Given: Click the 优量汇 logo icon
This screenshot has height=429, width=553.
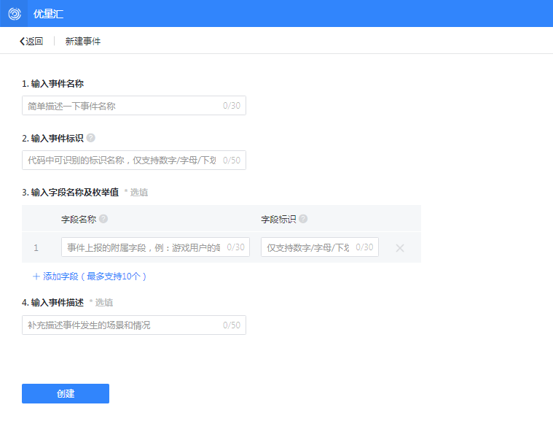Looking at the screenshot, I should pyautogui.click(x=14, y=13).
